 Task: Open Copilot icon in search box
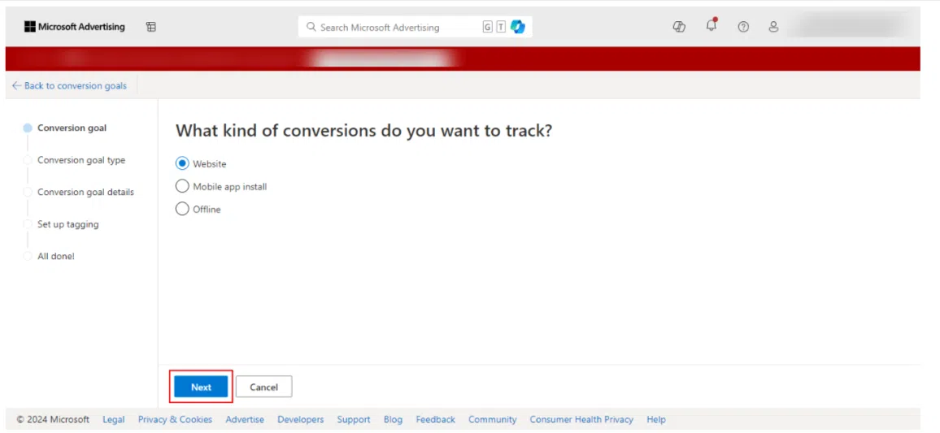(518, 27)
